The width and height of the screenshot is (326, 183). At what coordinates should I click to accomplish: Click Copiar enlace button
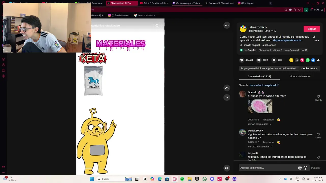coord(309,68)
